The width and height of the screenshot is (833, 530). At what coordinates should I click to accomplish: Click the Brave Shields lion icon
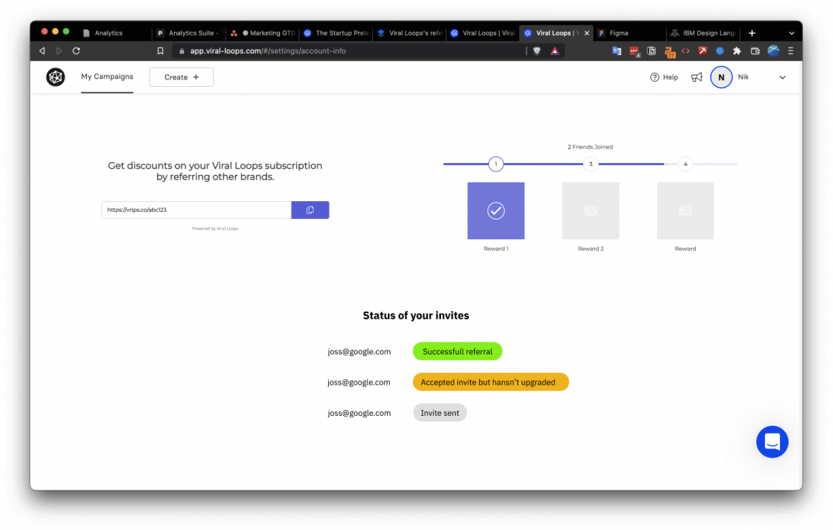pos(537,51)
